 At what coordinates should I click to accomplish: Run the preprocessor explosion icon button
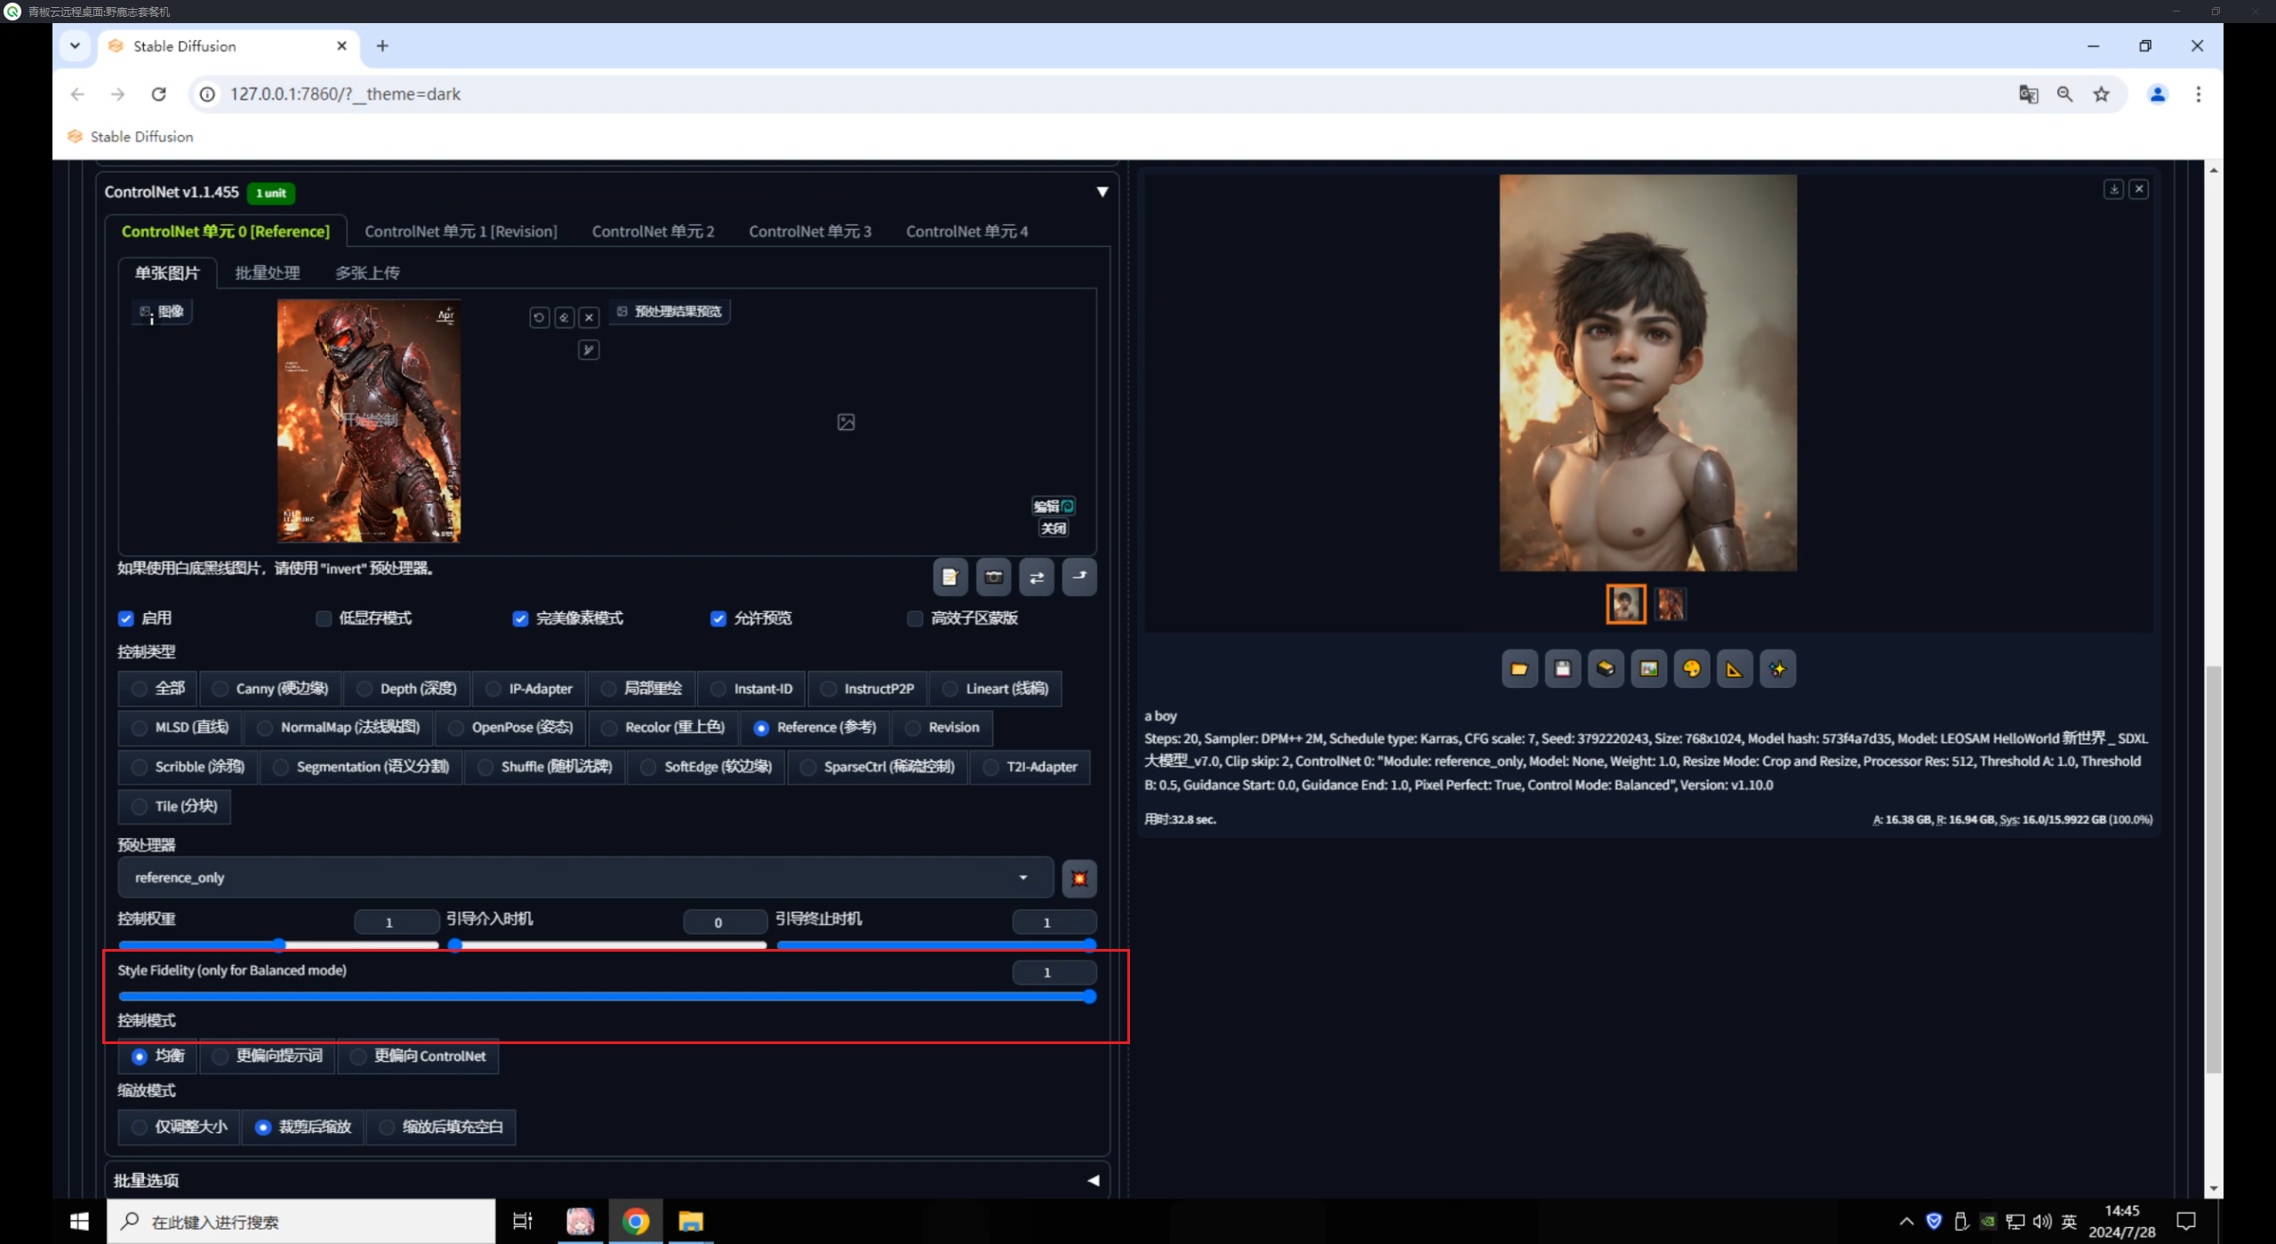pyautogui.click(x=1079, y=878)
